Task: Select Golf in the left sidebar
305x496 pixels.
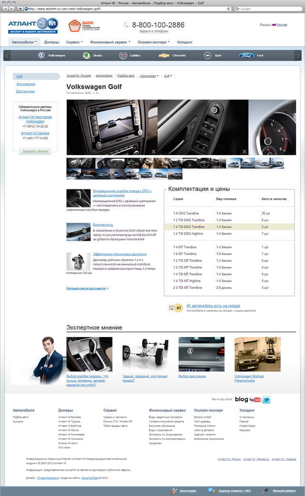Action: [x=20, y=76]
